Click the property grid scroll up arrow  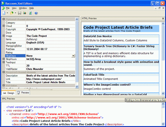(x=77, y=19)
